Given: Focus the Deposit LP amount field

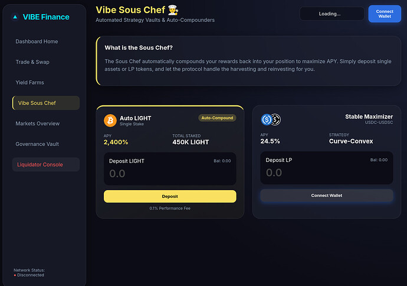Looking at the screenshot, I should (x=326, y=172).
